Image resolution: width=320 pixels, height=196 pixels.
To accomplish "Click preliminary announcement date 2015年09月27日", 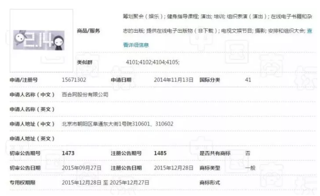I will coord(81,168).
